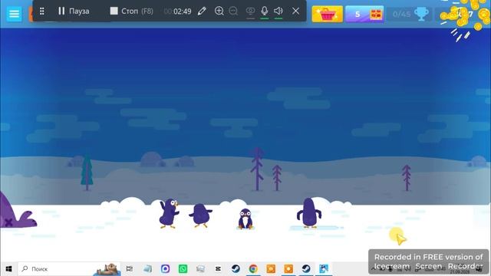Viewport: 491px width, 276px height.
Task: Click the penguin facing forward with white belly
Action: 245,219
